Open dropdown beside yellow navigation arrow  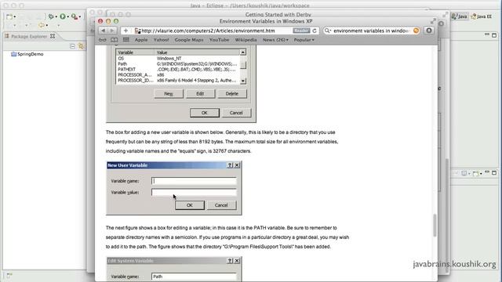click(47, 25)
